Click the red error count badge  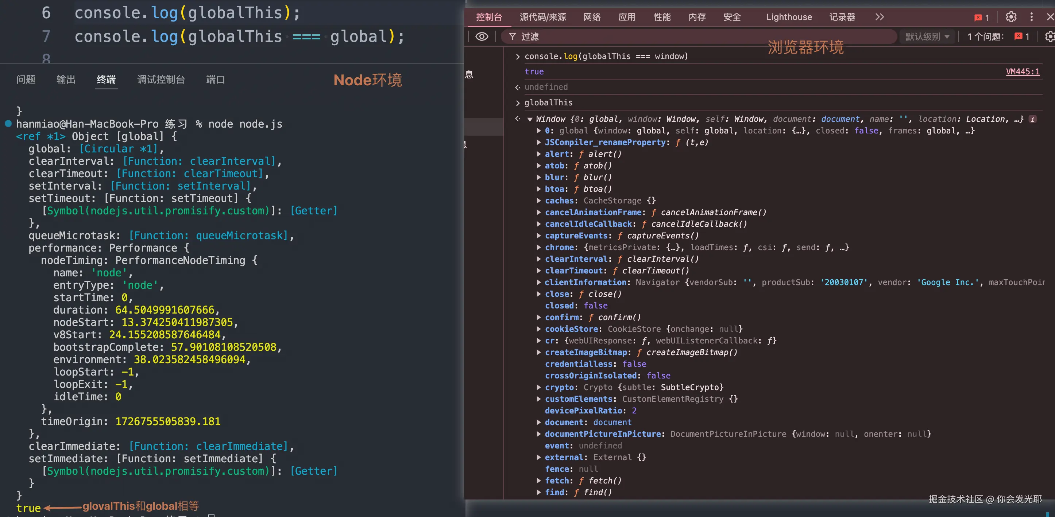[982, 17]
